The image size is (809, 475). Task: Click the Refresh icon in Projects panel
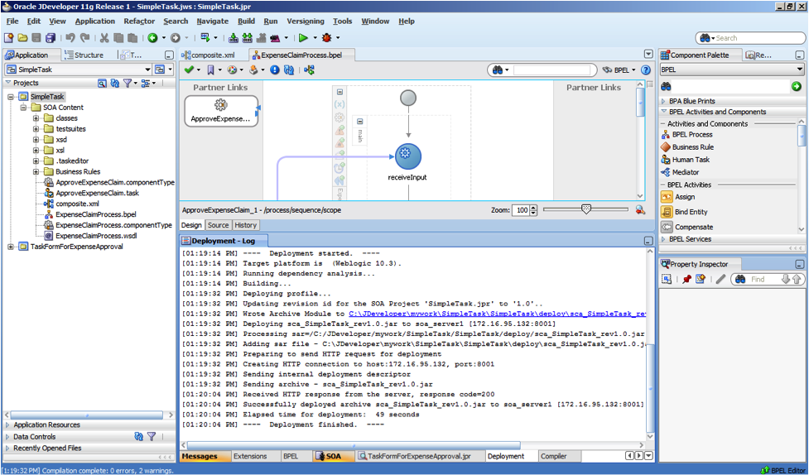[x=115, y=84]
